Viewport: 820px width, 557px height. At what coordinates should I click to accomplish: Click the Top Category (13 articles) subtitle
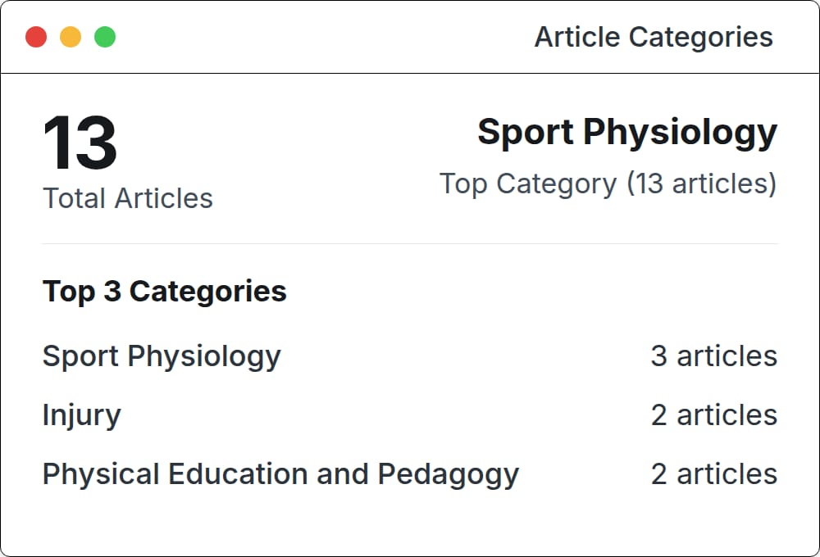click(607, 183)
